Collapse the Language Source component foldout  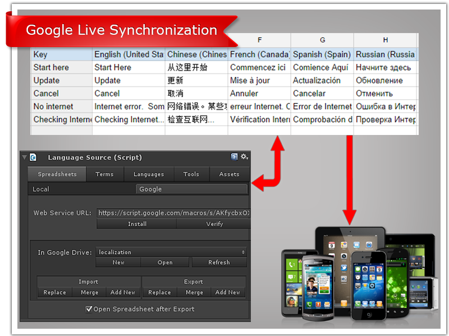click(x=24, y=158)
